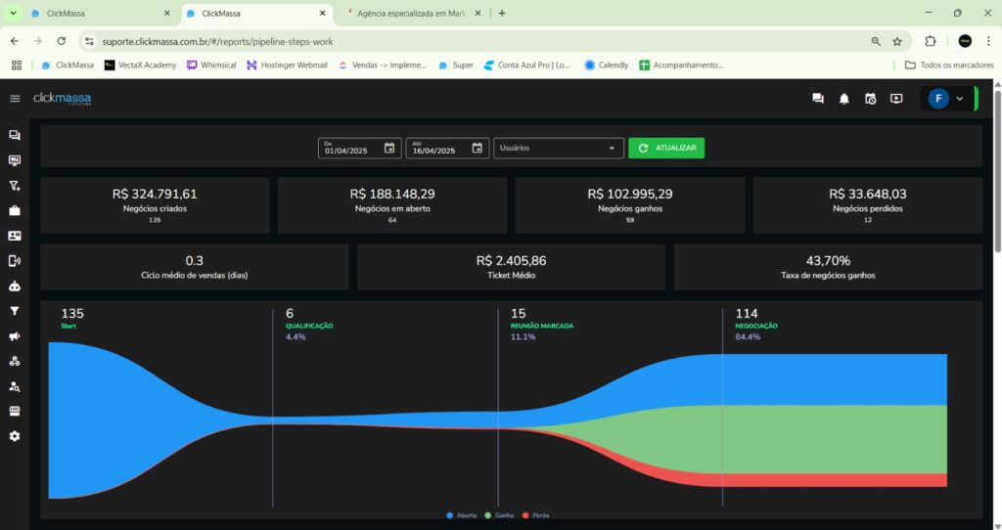Viewport: 1002px width, 530px height.
Task: Toggle the Ganho series in chart legend
Action: click(499, 515)
